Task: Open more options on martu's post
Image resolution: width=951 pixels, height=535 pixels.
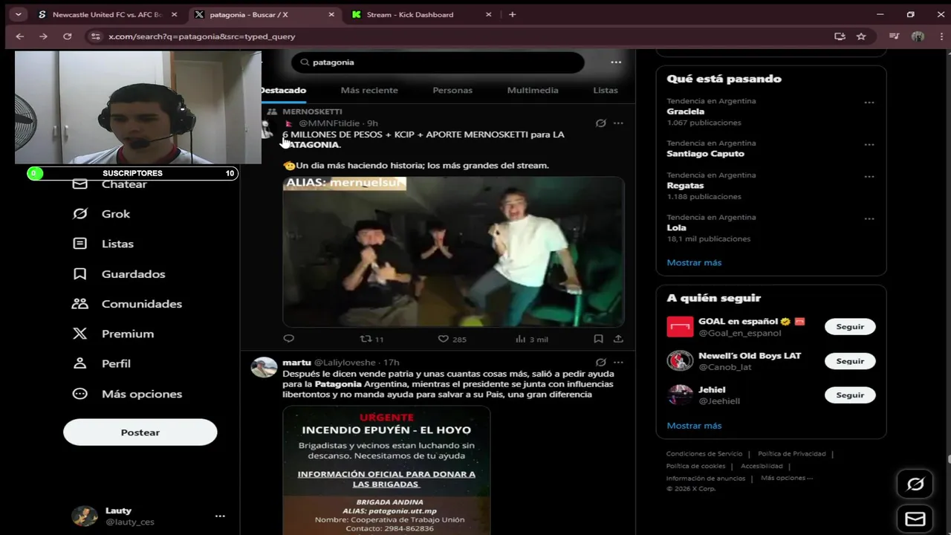Action: [x=618, y=363]
